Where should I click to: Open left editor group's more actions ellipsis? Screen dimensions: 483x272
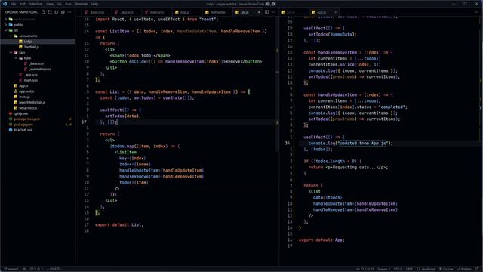pos(273,12)
